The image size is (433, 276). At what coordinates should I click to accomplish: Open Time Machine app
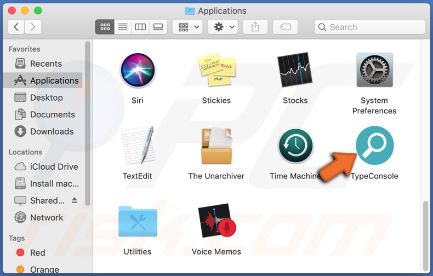click(x=295, y=146)
